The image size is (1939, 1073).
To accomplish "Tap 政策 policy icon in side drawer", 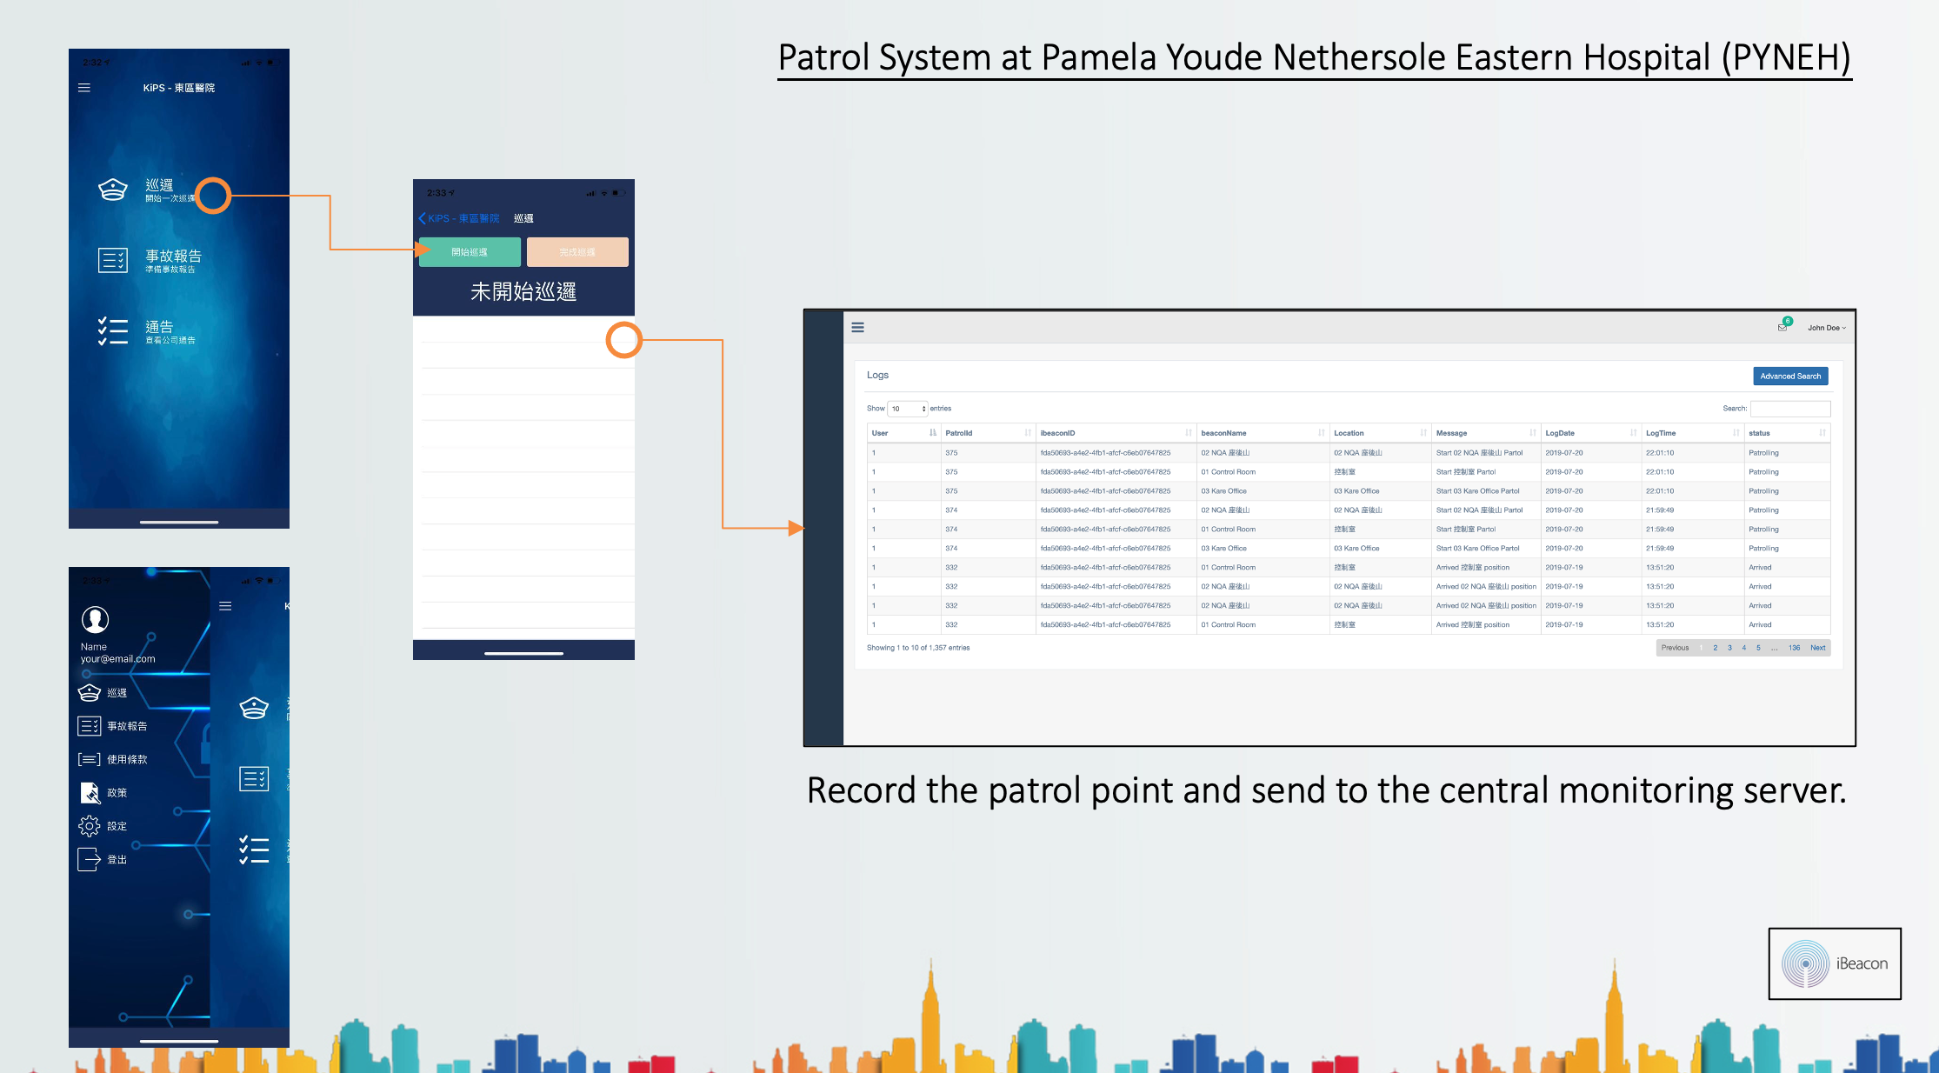I will [90, 793].
